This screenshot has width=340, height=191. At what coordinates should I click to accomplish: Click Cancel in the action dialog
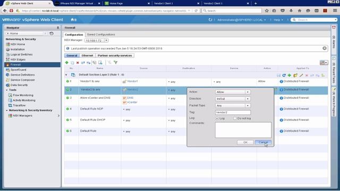click(263, 142)
